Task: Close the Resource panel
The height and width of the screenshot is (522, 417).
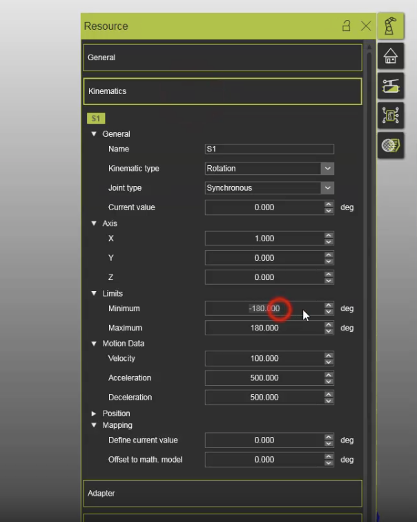Action: point(366,26)
